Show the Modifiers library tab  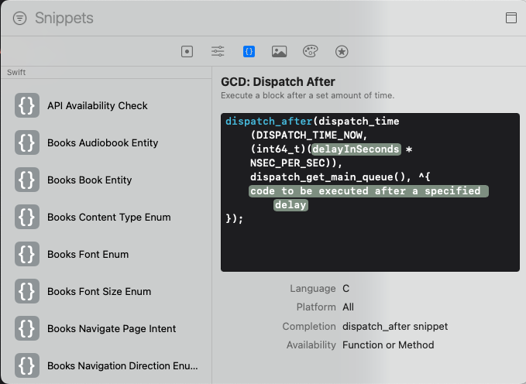(x=218, y=51)
